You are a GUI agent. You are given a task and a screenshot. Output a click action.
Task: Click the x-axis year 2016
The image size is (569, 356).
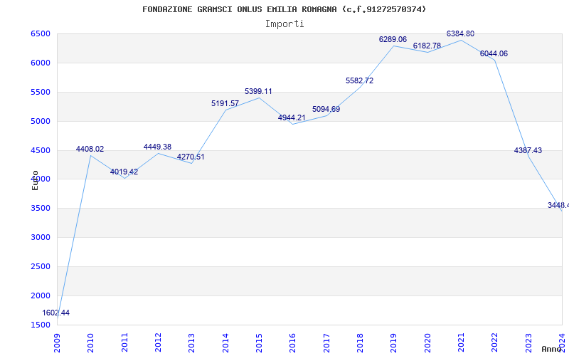(292, 343)
